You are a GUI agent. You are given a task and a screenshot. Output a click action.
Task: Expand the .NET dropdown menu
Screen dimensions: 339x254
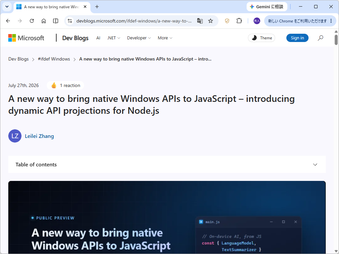coord(114,38)
